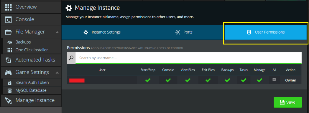Collapse the Game Settings submenu arrow
The image size is (309, 113).
coord(57,73)
